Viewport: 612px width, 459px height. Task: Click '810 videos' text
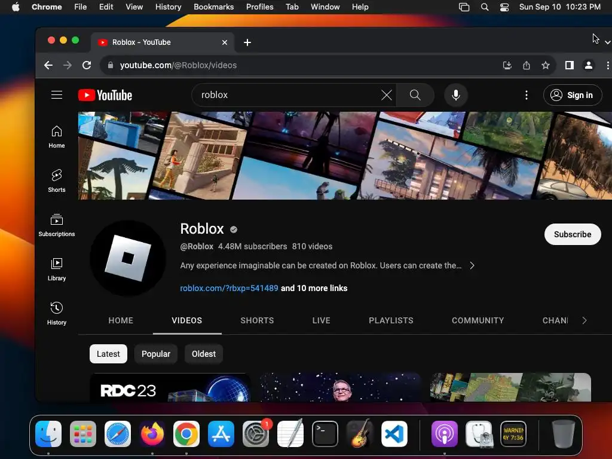[312, 246]
